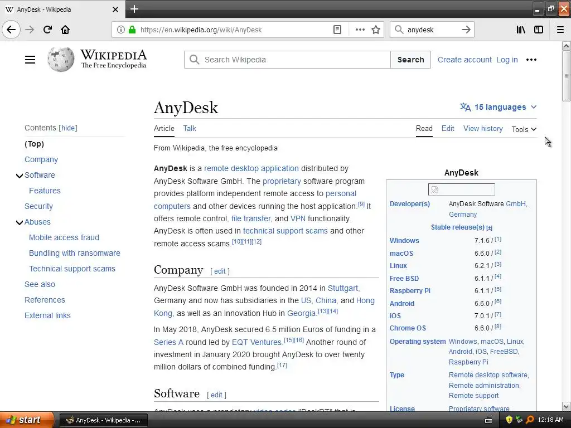The width and height of the screenshot is (571, 428).
Task: Switch to the Article tab
Action: click(164, 129)
